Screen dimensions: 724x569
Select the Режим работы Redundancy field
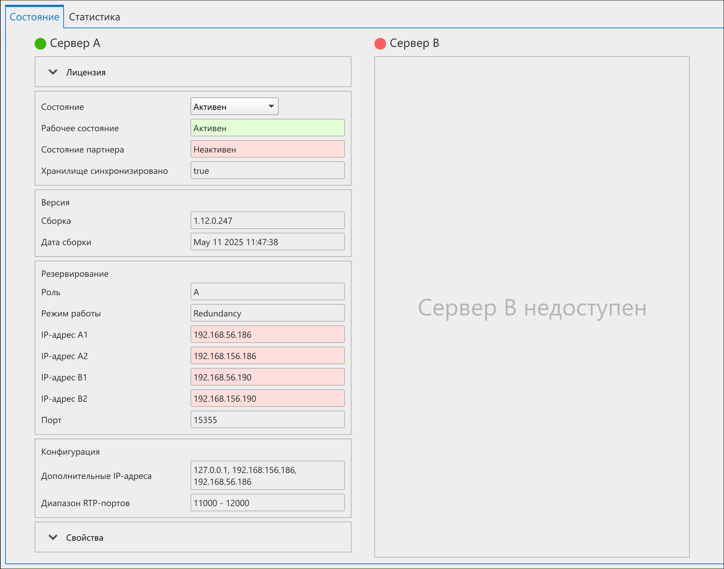pyautogui.click(x=267, y=313)
